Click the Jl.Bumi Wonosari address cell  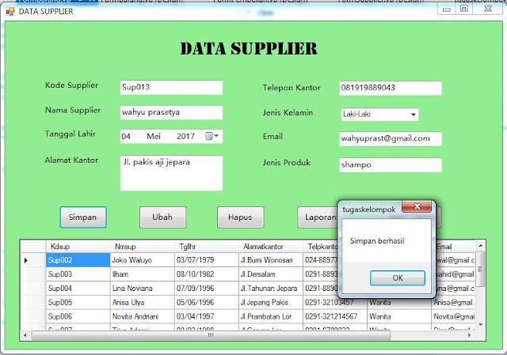click(x=271, y=260)
